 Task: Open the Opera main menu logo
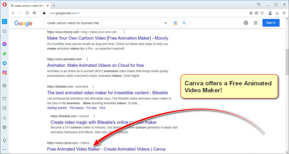point(4,5)
